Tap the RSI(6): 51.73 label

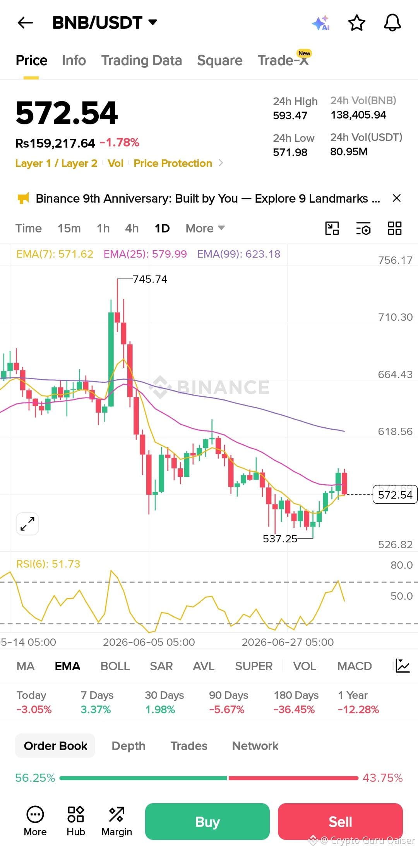pos(48,564)
